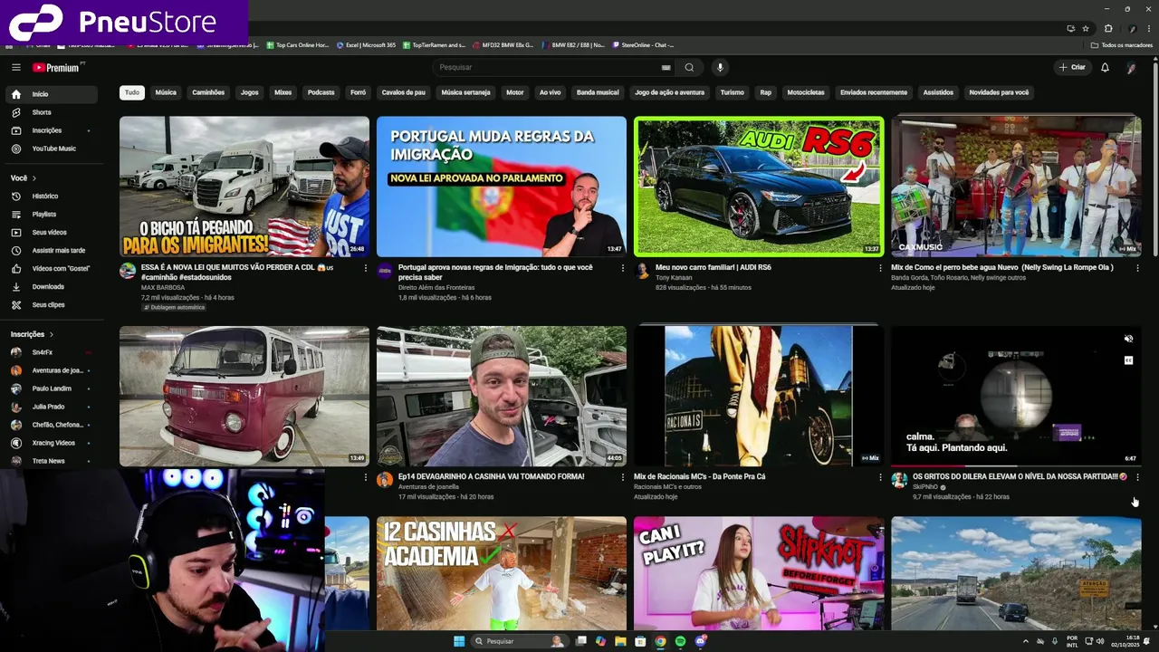Open Treta News subscription channel

point(51,461)
